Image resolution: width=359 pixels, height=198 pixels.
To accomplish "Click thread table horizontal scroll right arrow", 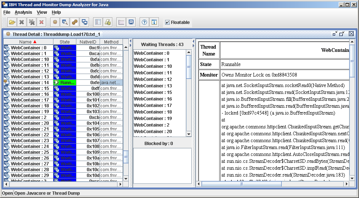I will 120,184.
